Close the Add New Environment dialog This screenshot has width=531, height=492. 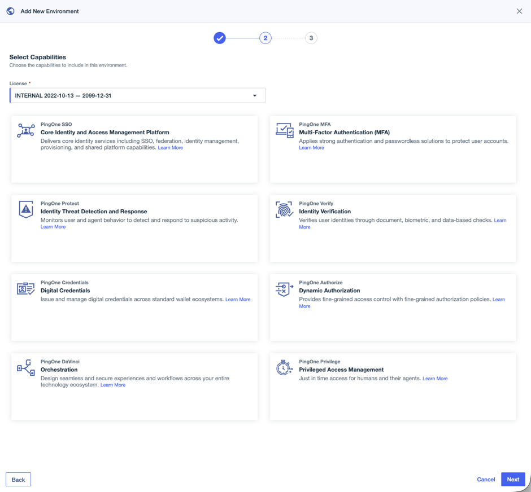[x=519, y=11]
